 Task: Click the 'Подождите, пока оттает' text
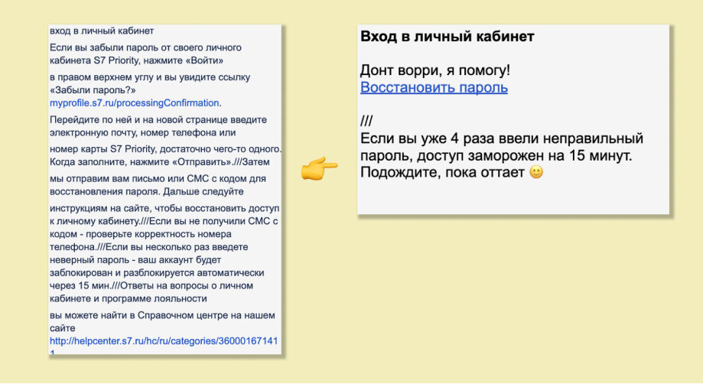tap(442, 172)
